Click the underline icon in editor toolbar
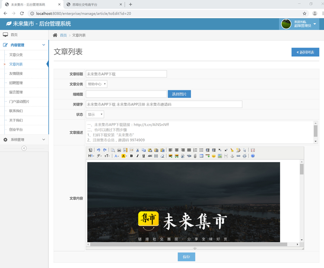 143,156
